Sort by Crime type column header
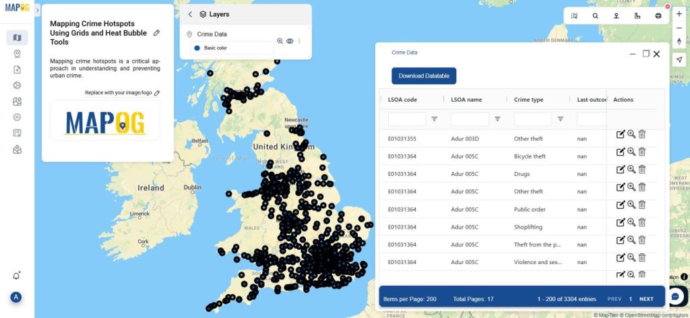Viewport: 690px width, 318px height. pos(528,100)
